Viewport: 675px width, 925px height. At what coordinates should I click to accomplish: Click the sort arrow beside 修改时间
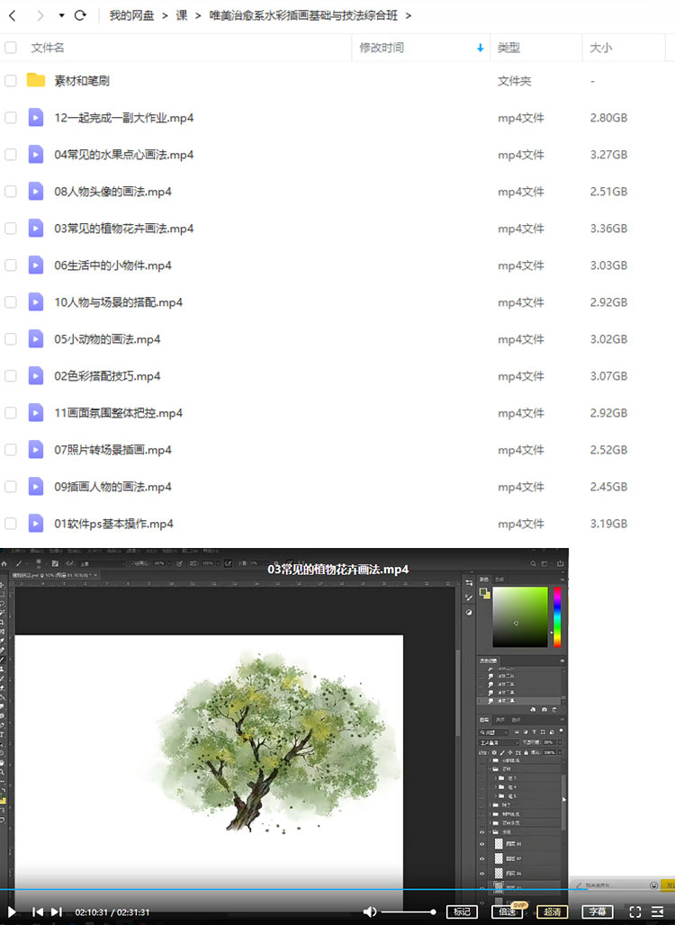(480, 48)
